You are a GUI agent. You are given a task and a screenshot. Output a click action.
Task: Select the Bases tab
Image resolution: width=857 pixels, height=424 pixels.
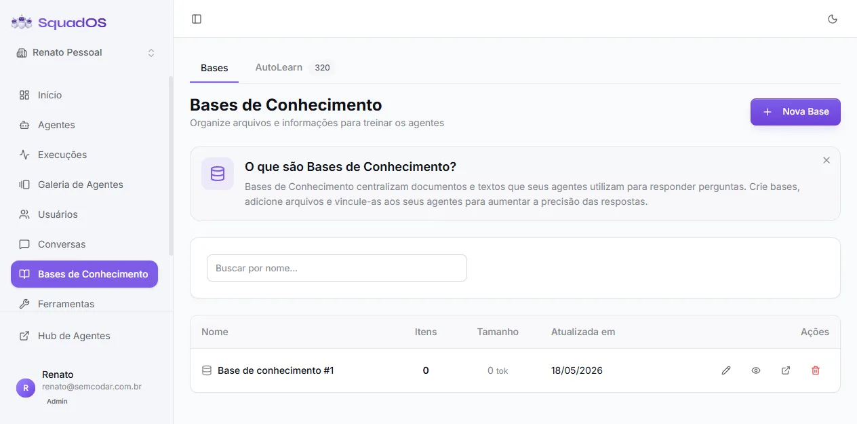tap(214, 68)
